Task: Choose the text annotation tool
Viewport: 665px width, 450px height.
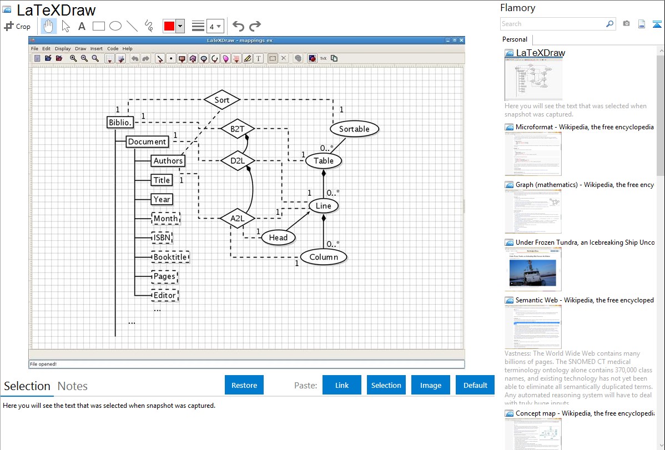Action: (x=82, y=26)
